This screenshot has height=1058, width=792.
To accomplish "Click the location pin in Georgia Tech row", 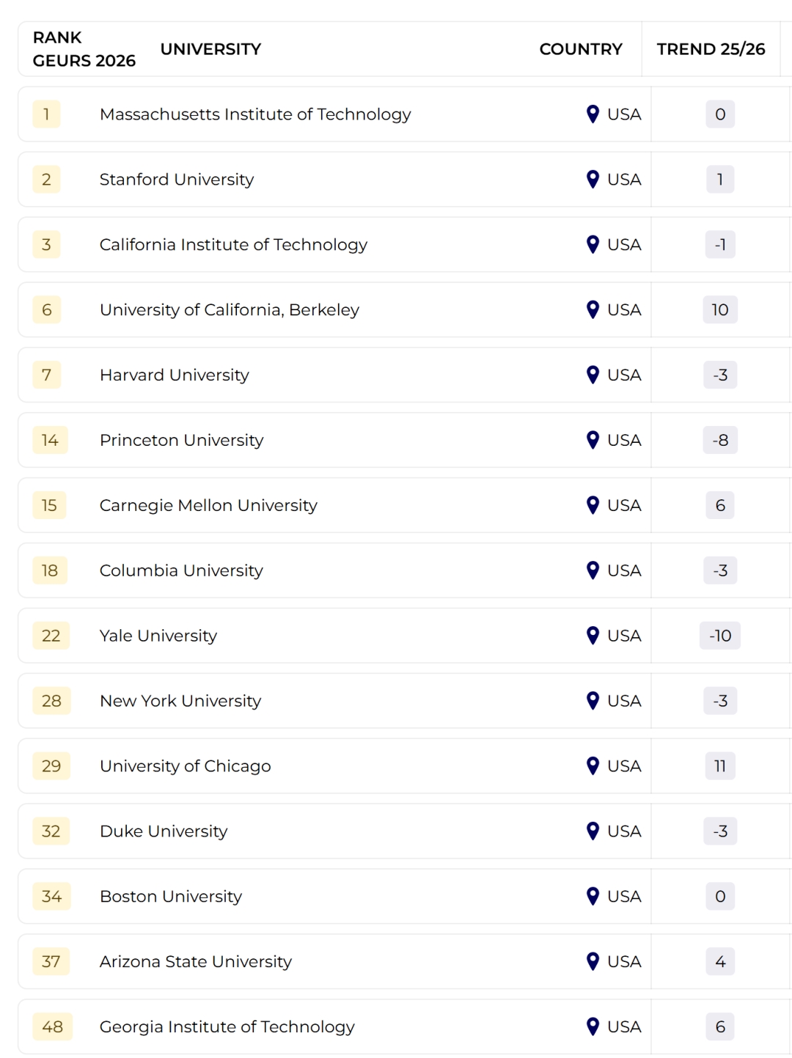I will point(593,1026).
